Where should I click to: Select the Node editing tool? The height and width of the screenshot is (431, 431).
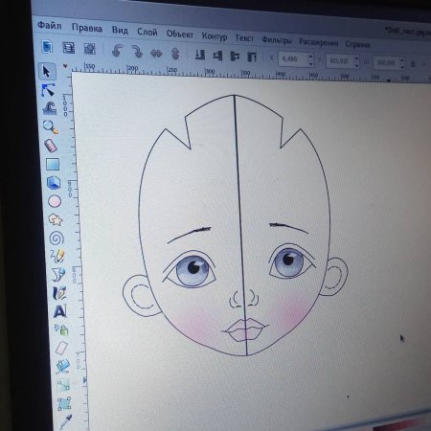coord(48,90)
